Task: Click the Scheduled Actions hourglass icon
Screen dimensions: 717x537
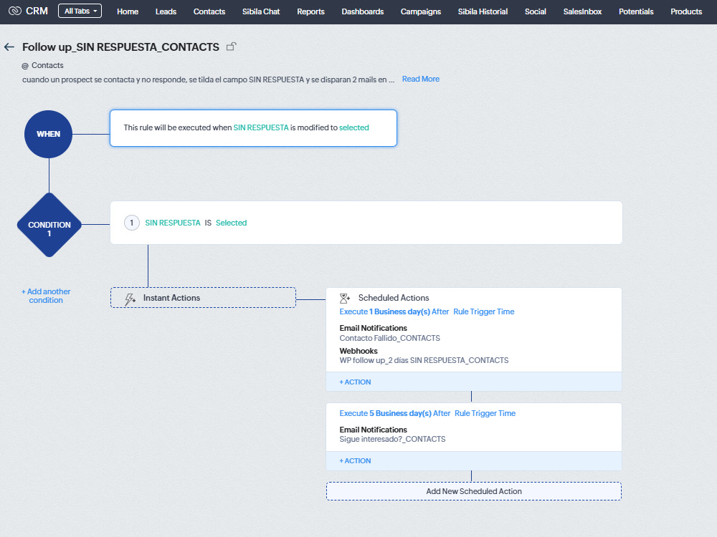Action: 345,299
